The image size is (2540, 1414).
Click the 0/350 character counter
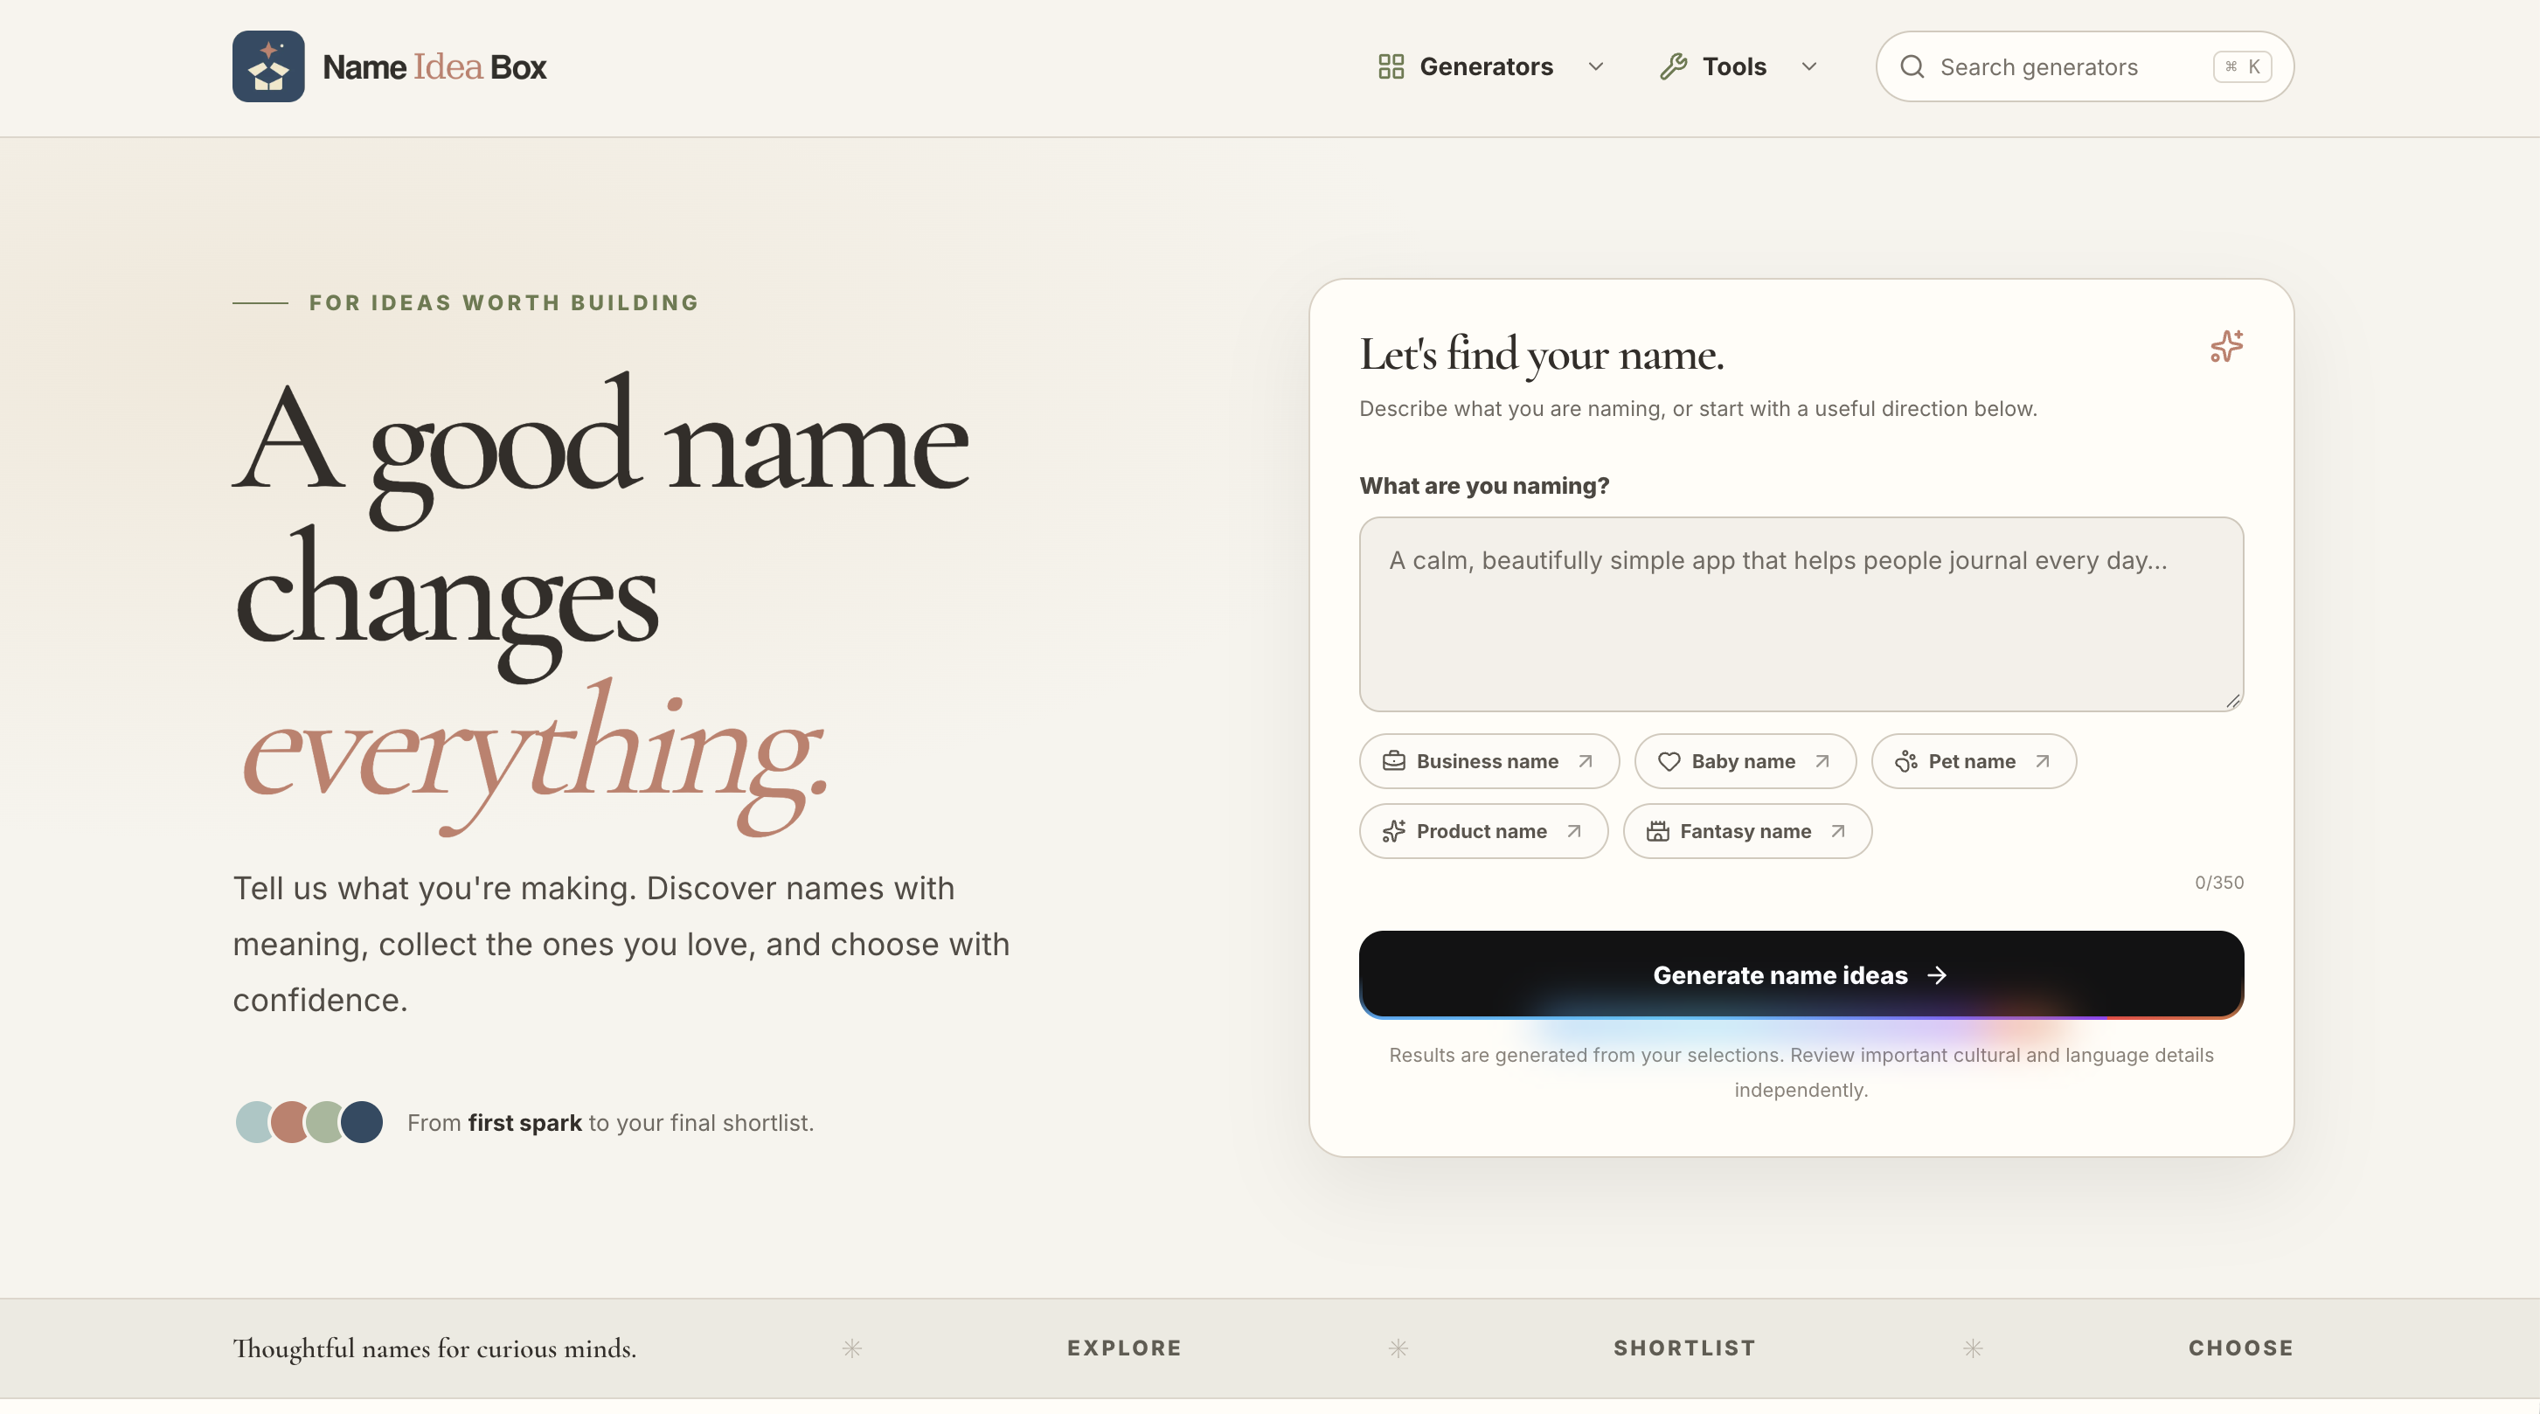(2218, 882)
